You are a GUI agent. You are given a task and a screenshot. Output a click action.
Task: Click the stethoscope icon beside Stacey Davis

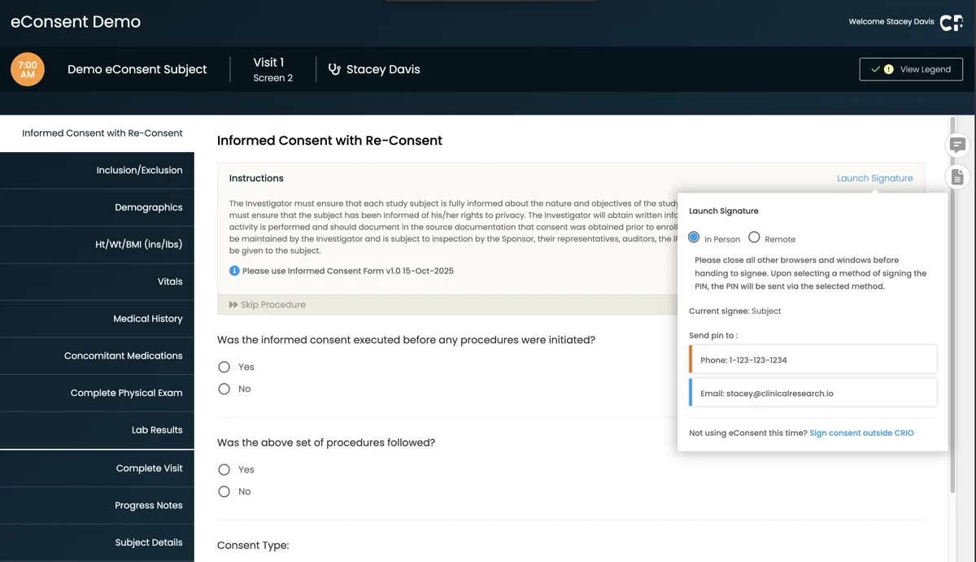click(334, 69)
